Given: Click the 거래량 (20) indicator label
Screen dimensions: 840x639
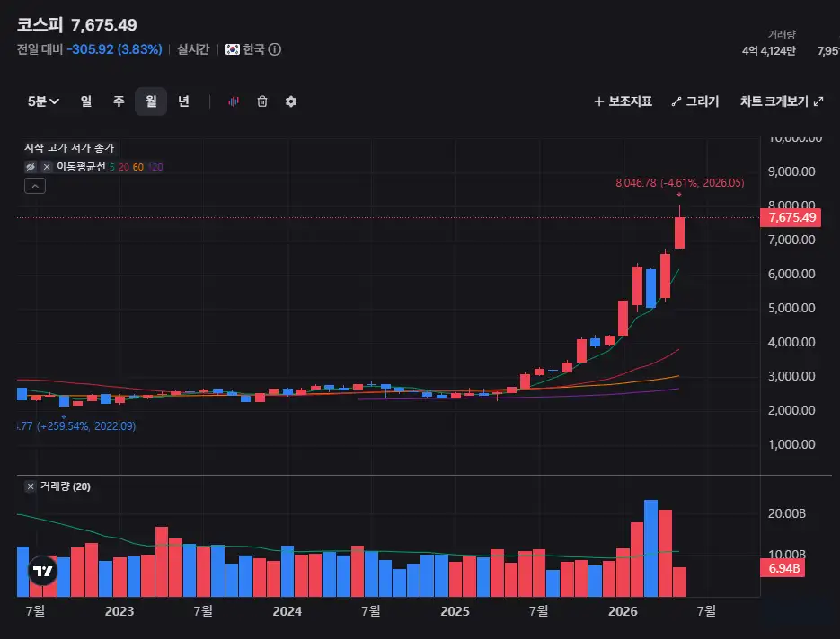Looking at the screenshot, I should [x=66, y=486].
